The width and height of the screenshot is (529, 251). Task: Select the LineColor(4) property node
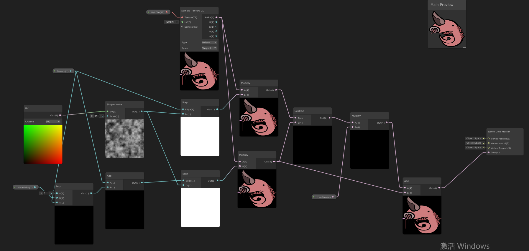324,197
